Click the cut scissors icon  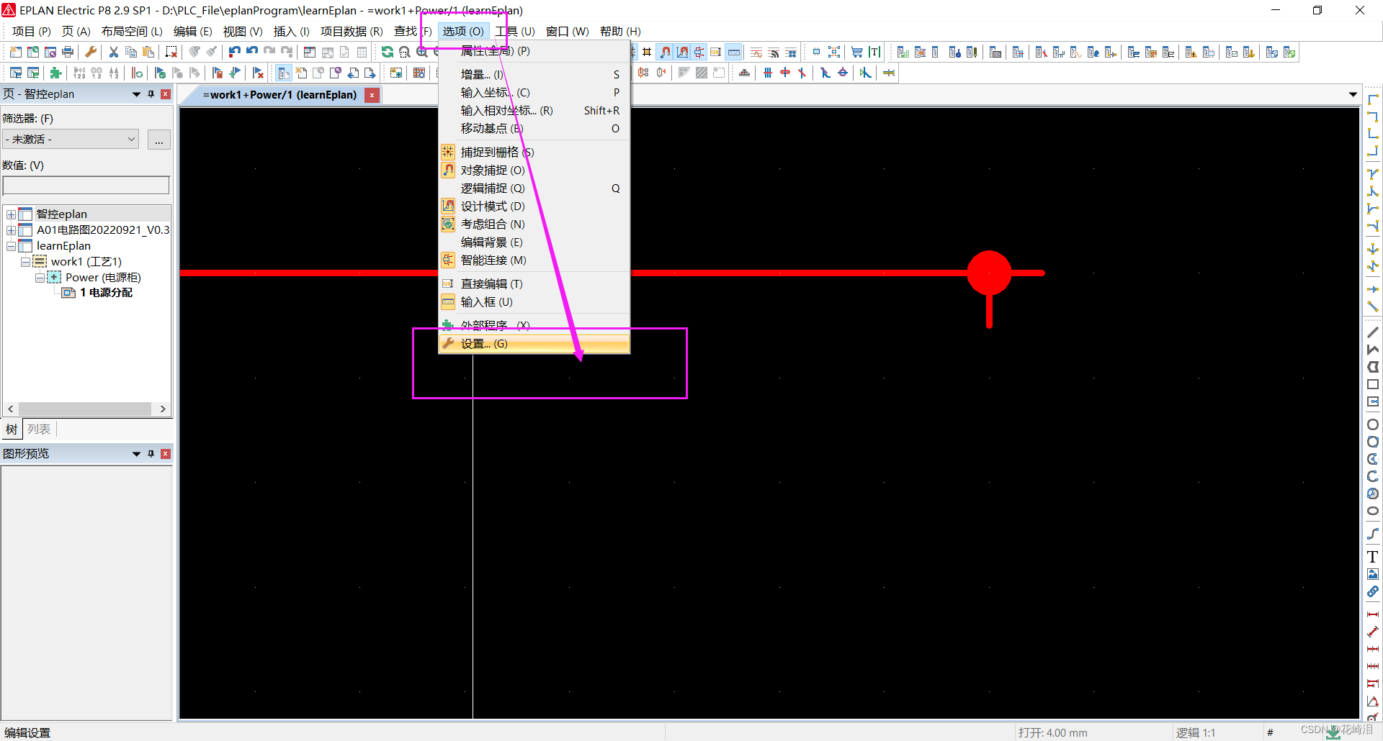[x=114, y=52]
